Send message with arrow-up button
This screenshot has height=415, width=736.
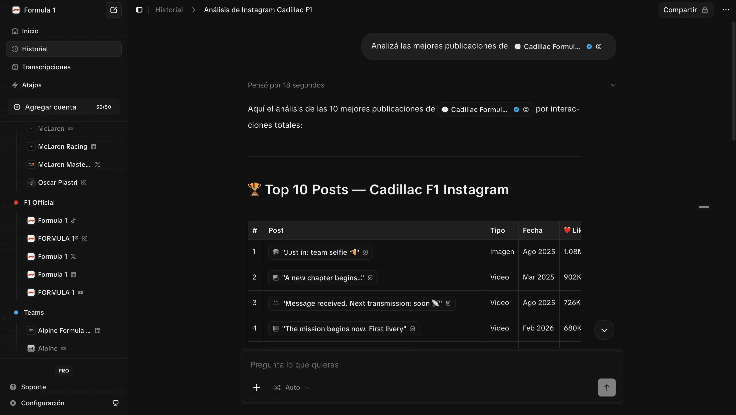(x=607, y=387)
